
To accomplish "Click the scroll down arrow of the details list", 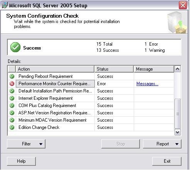I will 178,132.
